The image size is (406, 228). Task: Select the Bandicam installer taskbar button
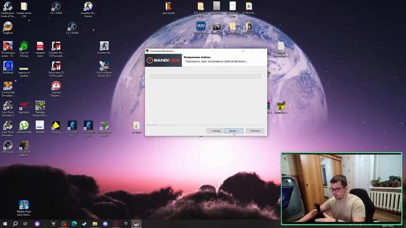(x=136, y=224)
